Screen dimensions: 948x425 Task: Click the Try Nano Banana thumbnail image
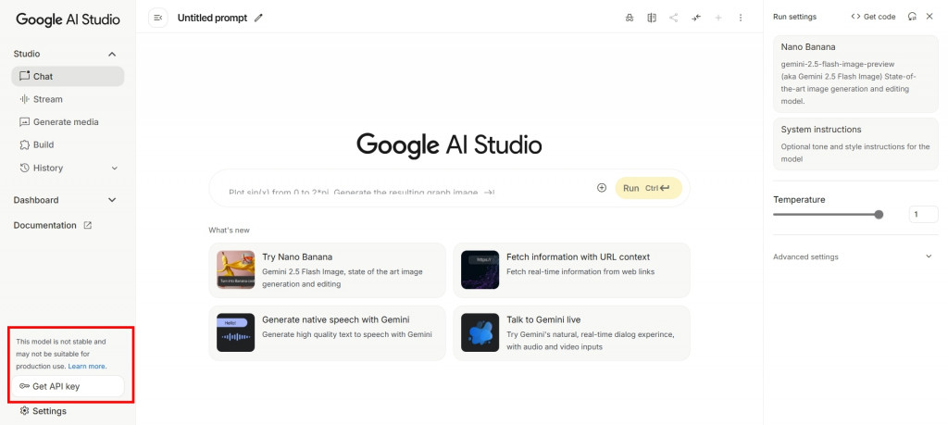236,269
